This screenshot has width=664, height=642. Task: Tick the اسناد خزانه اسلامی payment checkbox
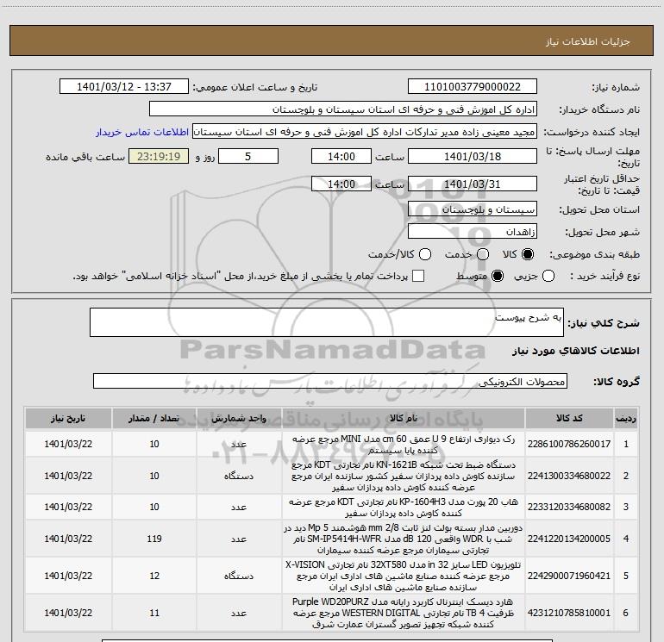[x=418, y=276]
